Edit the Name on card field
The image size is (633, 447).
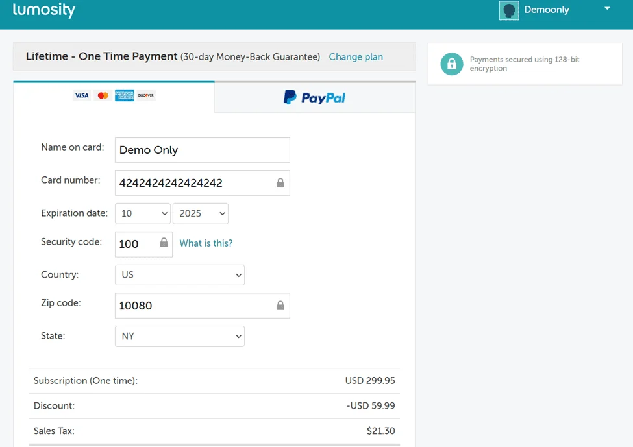203,150
